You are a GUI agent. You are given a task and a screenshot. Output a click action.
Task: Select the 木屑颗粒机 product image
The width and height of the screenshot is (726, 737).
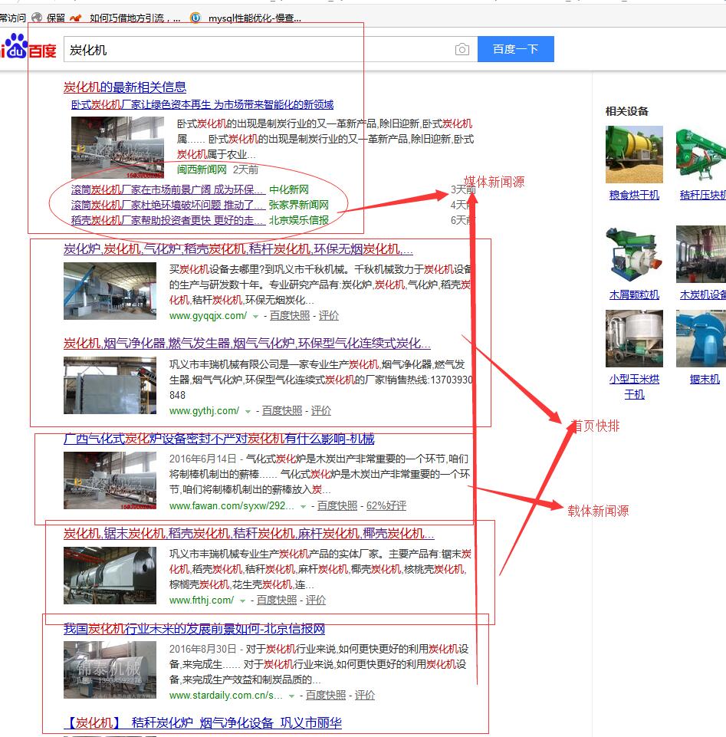[634, 255]
